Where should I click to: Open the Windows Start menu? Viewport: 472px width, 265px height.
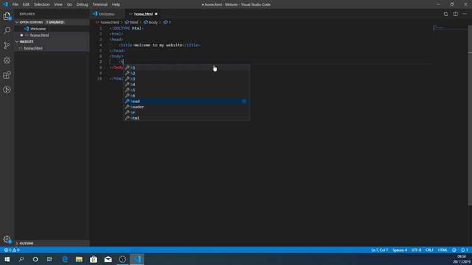point(7,259)
